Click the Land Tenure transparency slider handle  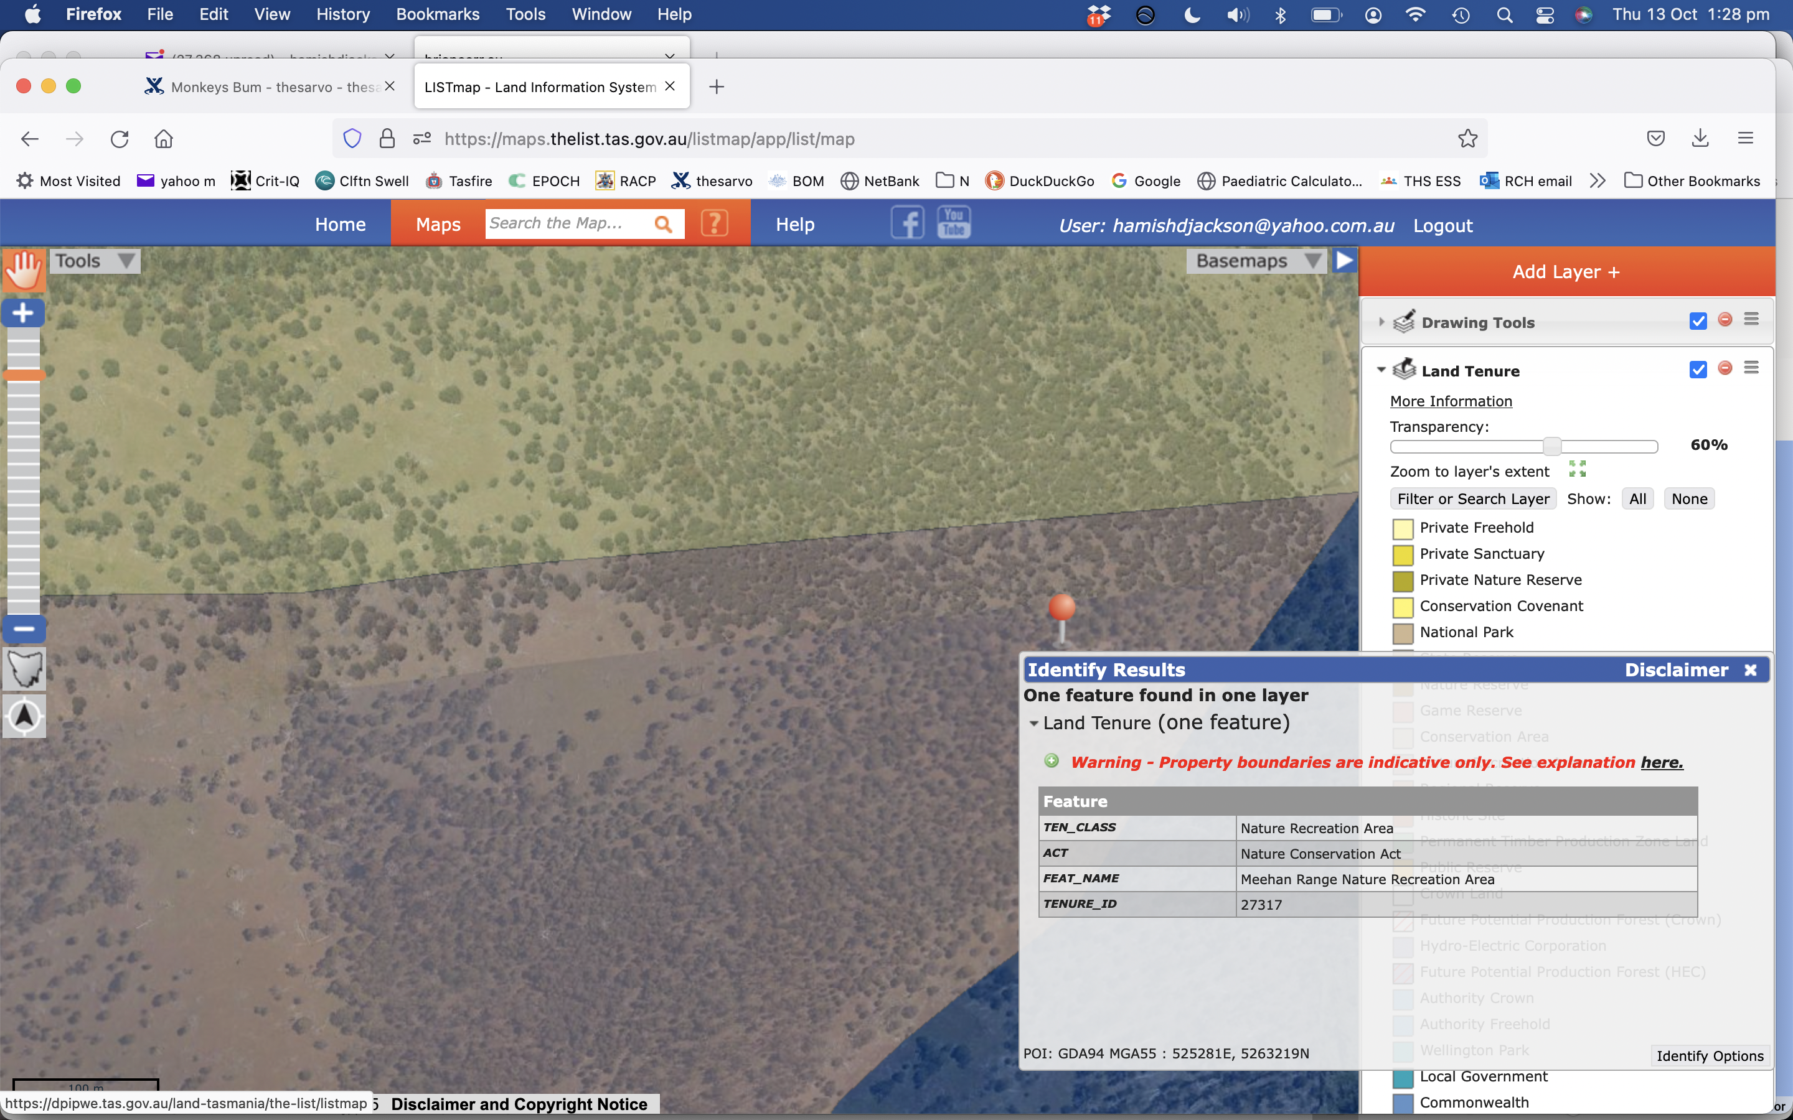click(x=1551, y=446)
